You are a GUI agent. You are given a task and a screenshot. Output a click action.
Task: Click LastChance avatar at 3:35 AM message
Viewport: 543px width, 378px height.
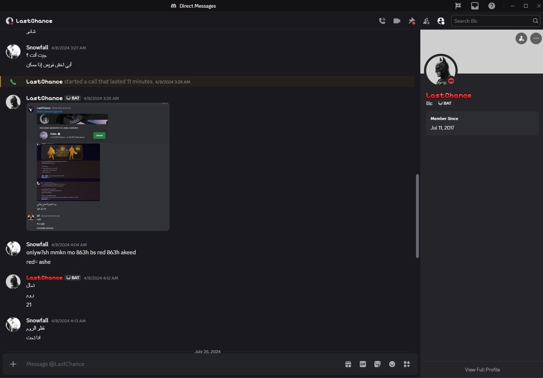[13, 102]
